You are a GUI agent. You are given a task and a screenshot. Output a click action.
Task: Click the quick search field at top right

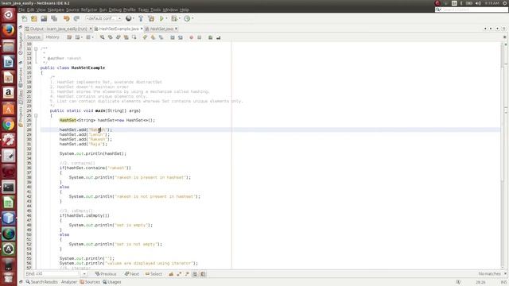tap(471, 10)
